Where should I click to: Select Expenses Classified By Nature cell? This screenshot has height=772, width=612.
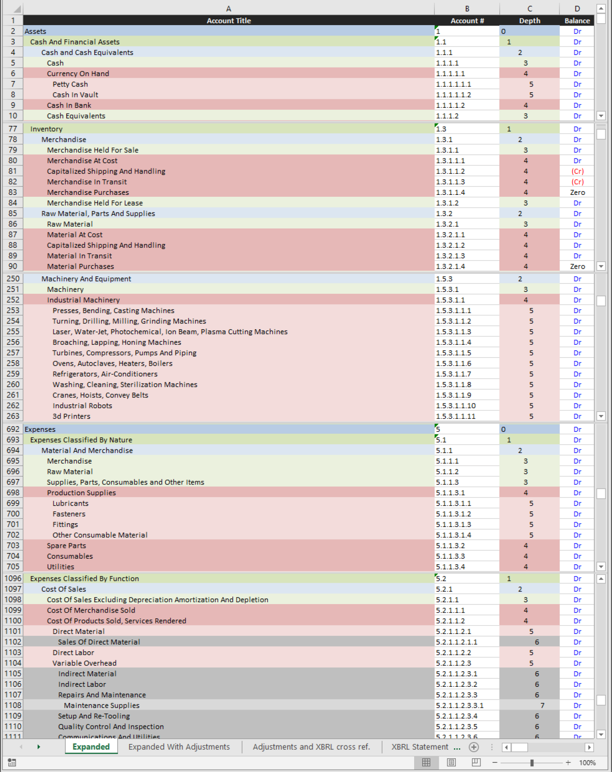tap(229, 440)
